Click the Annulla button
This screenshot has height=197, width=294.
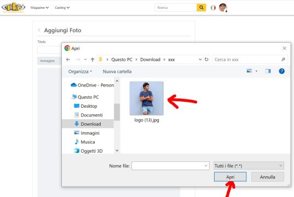[x=268, y=177]
